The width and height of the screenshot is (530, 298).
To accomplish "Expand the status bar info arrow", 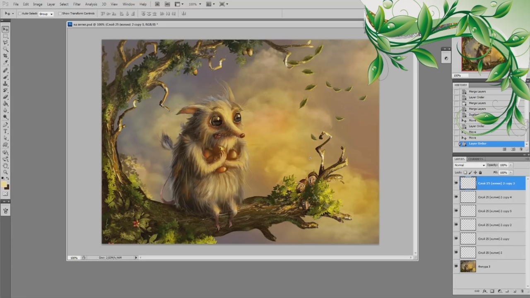I will click(x=136, y=257).
